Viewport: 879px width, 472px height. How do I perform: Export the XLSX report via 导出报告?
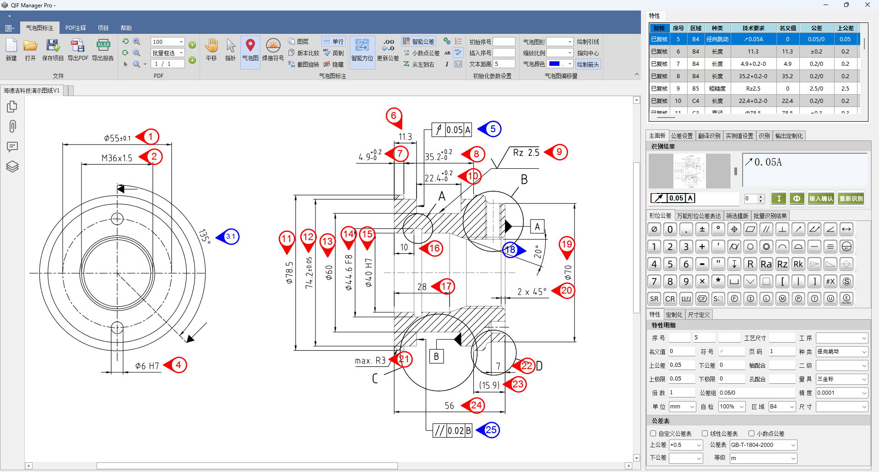(x=103, y=50)
